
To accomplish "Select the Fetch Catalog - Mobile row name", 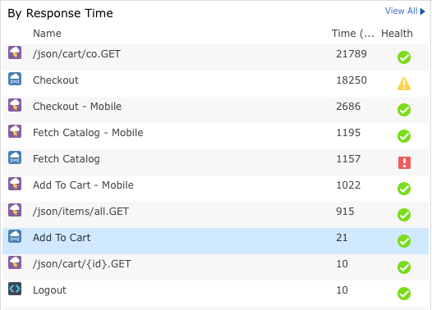I will [88, 133].
